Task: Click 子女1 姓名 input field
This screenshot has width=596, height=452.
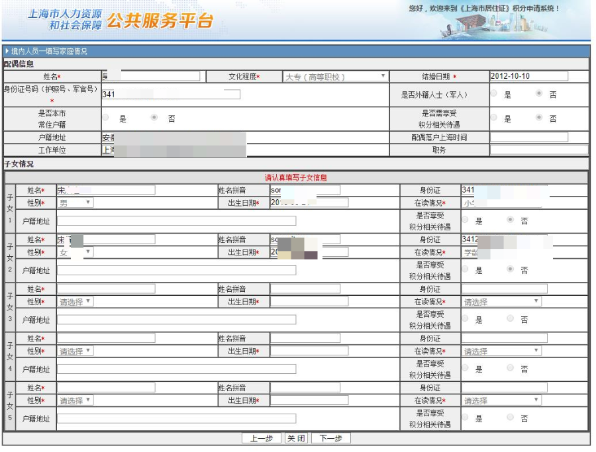Action: (106, 190)
